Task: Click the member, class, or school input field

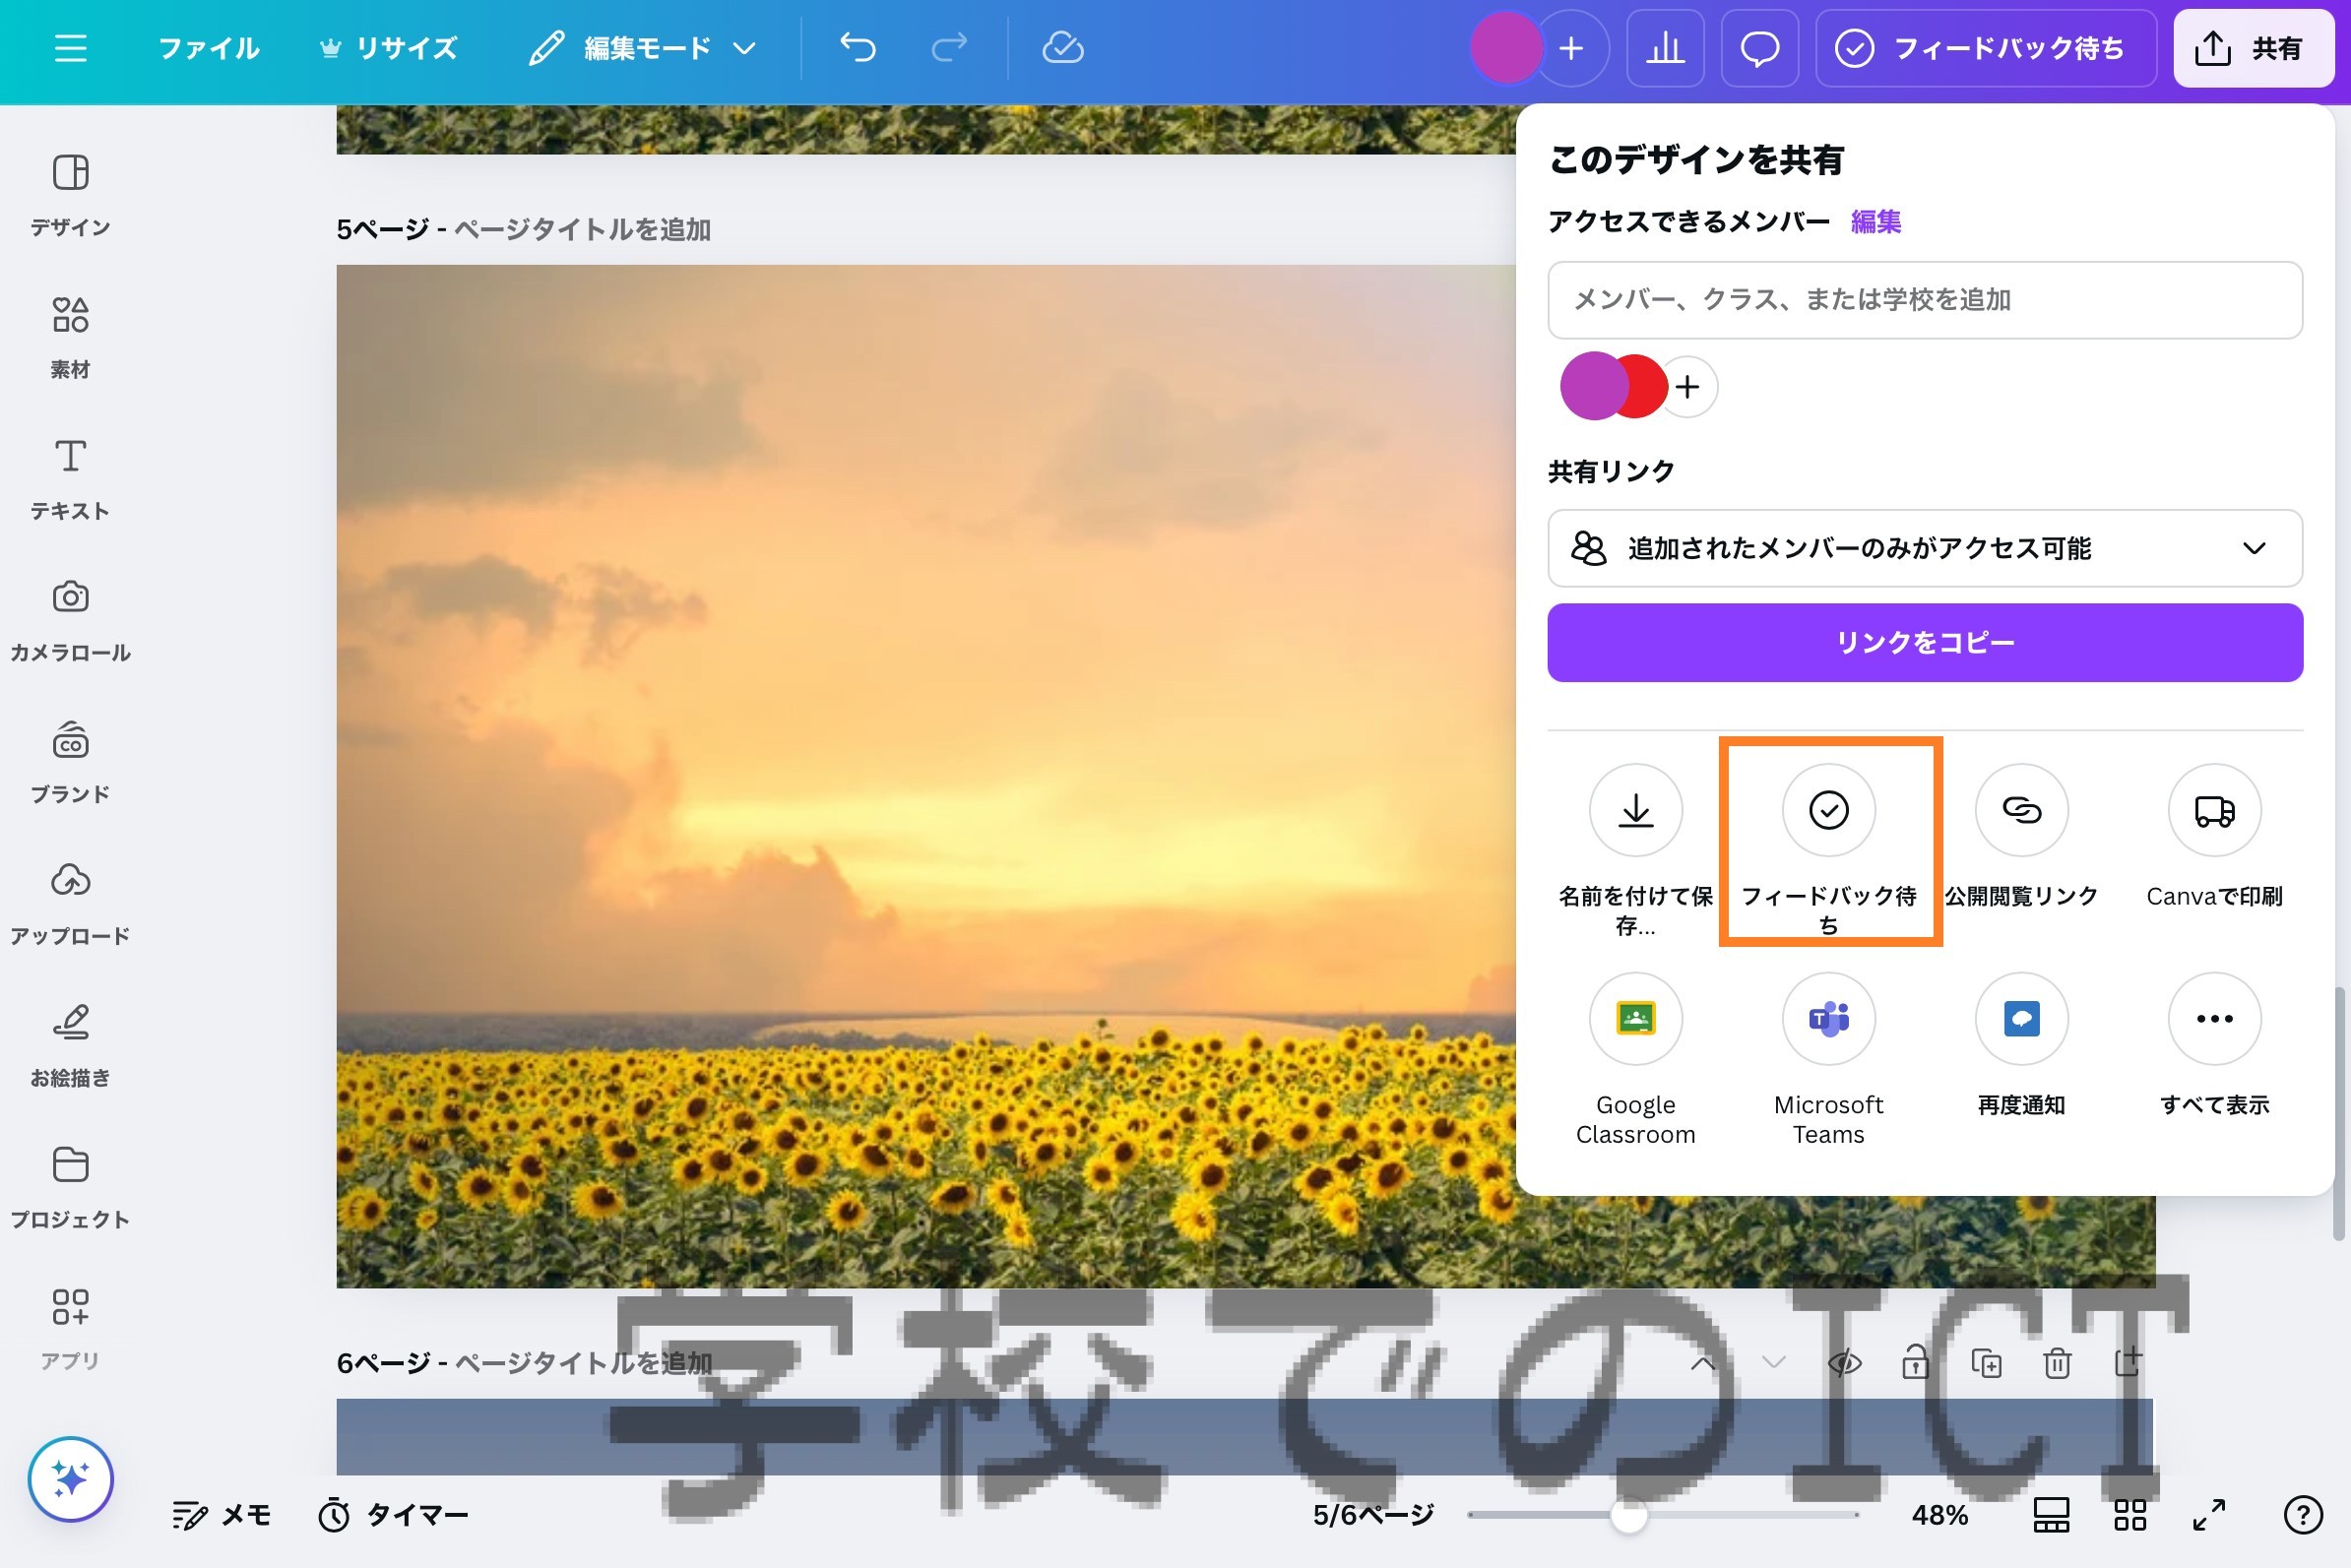Action: click(x=1924, y=300)
